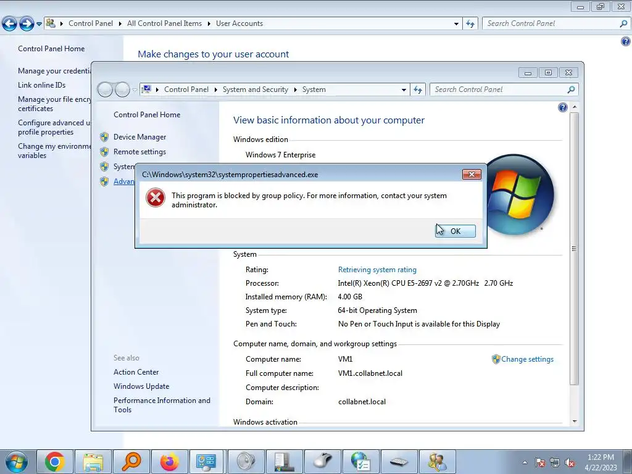Viewport: 632px width, 474px height.
Task: Click the search field in the System window
Action: pos(498,89)
